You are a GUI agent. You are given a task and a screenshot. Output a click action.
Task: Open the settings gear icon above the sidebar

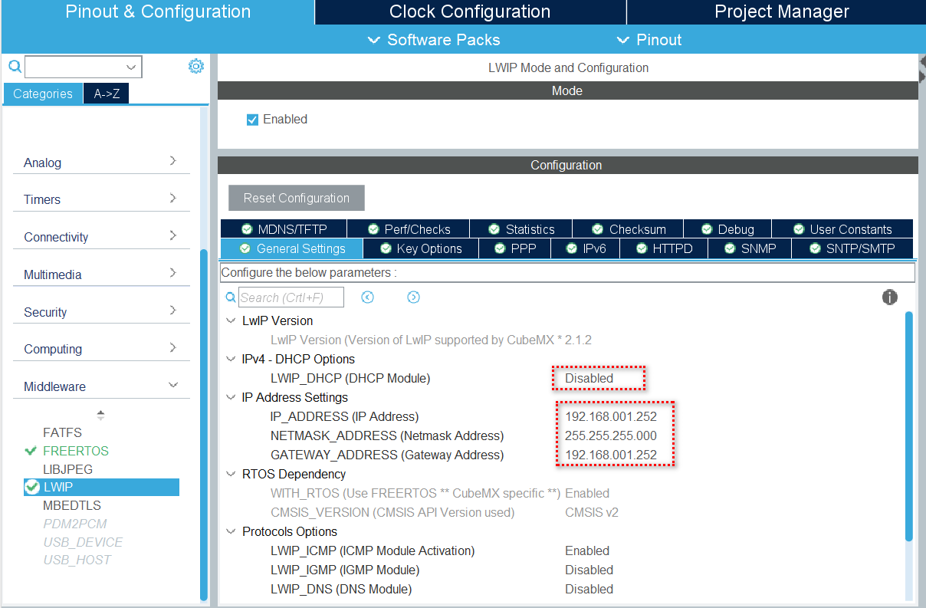[x=196, y=66]
